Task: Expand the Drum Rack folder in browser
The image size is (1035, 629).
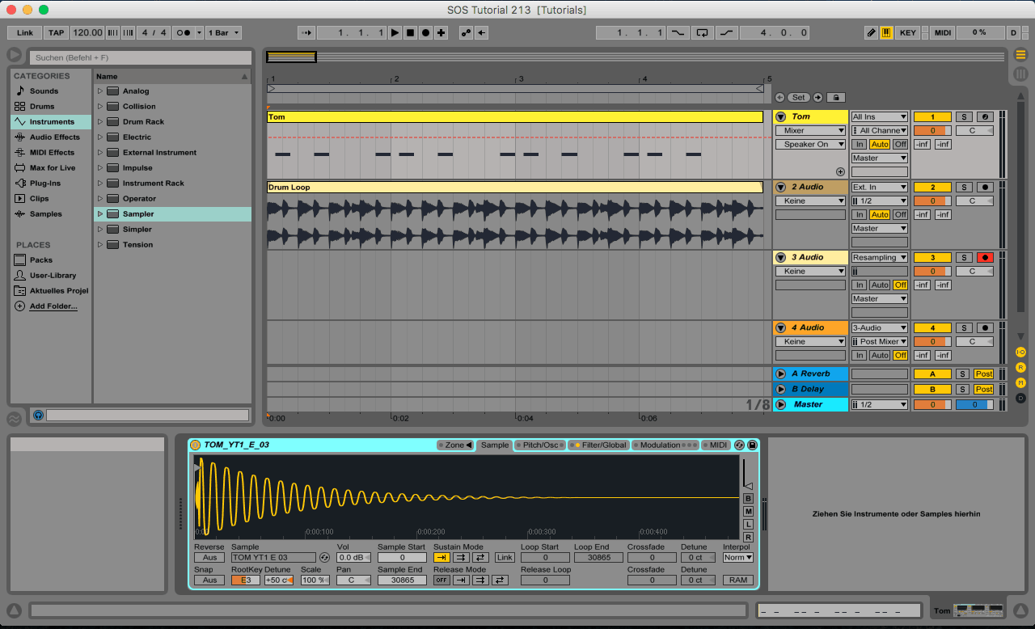Action: (x=100, y=122)
